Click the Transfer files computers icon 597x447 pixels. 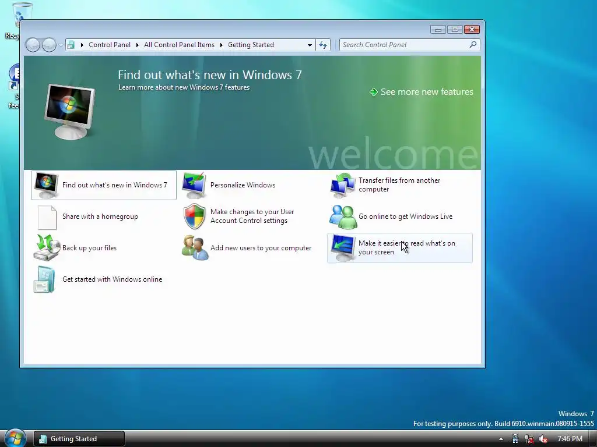pyautogui.click(x=343, y=185)
